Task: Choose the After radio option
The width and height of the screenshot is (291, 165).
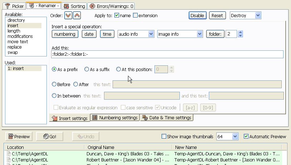Action: coord(75,84)
